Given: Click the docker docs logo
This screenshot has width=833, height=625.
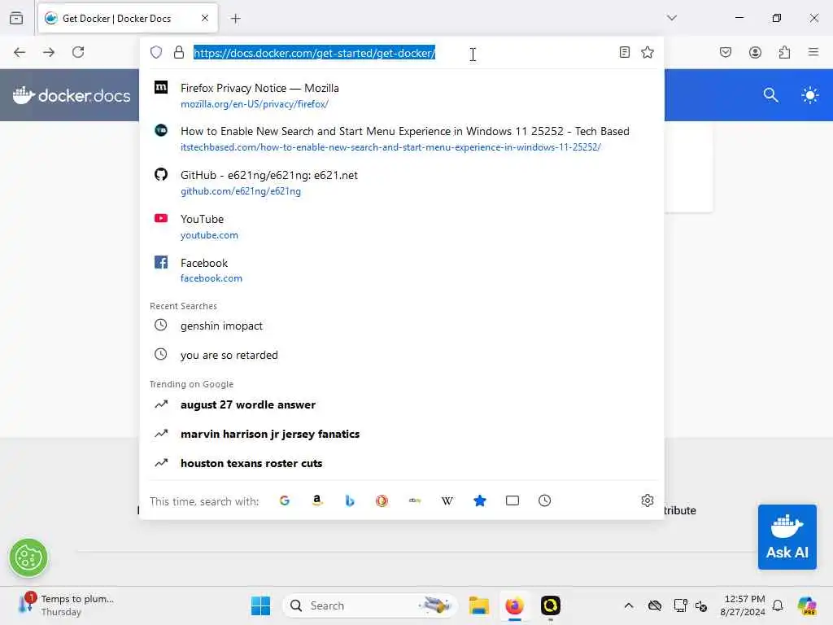Looking at the screenshot, I should click(x=72, y=95).
